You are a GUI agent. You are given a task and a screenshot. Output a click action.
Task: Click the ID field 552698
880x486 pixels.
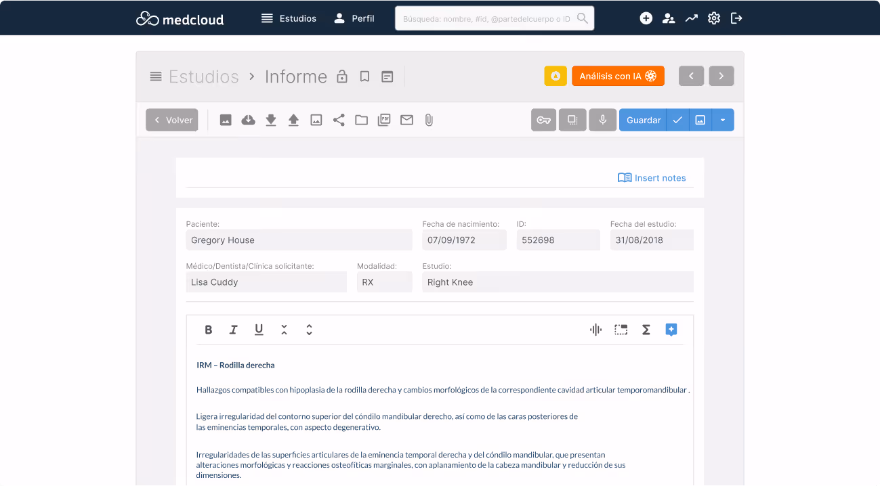pyautogui.click(x=558, y=240)
